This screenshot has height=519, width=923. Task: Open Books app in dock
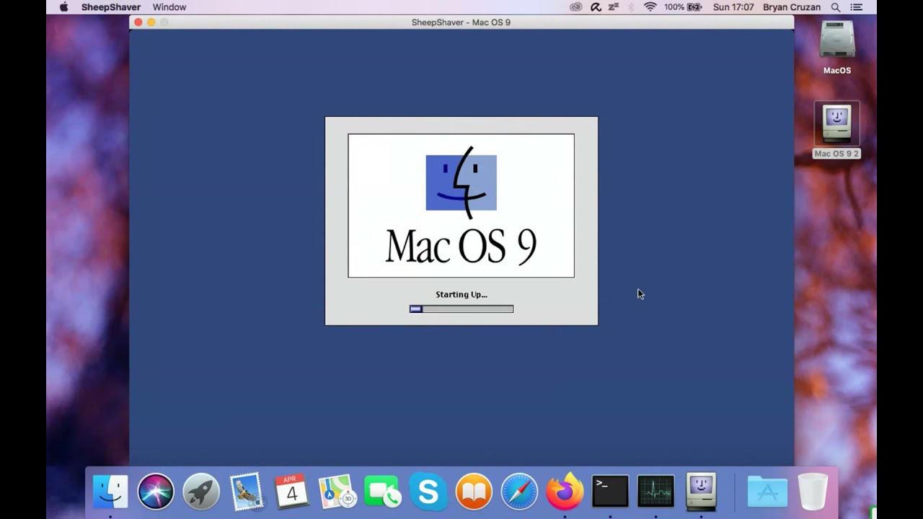[474, 492]
